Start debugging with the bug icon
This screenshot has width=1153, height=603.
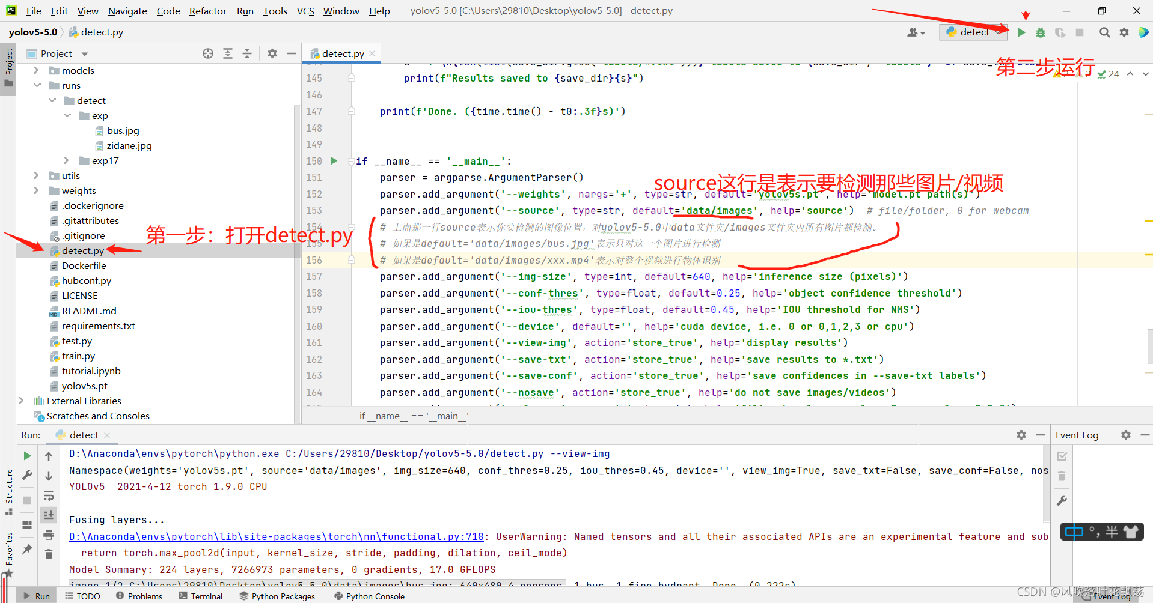click(1041, 32)
